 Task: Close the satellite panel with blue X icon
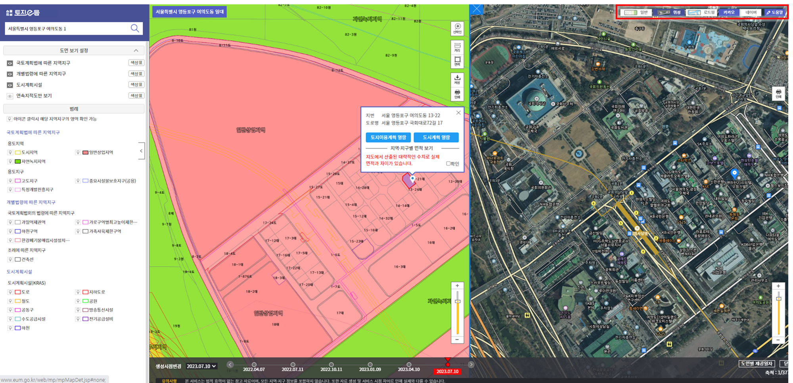pyautogui.click(x=477, y=9)
